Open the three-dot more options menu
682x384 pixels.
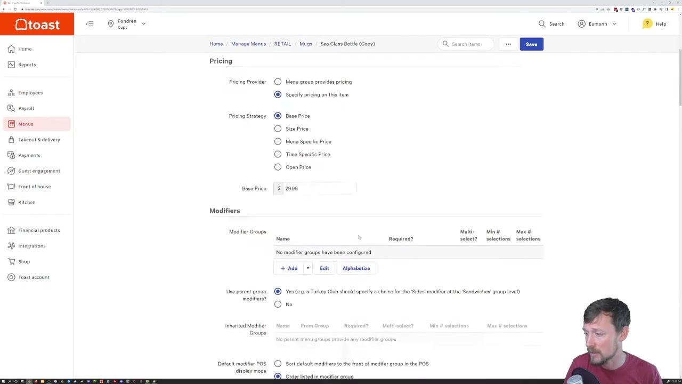[508, 44]
